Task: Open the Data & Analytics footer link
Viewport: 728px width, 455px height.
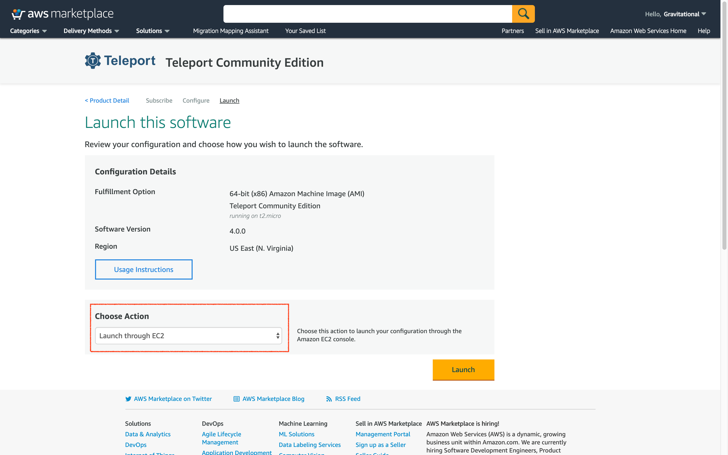Action: (x=148, y=434)
